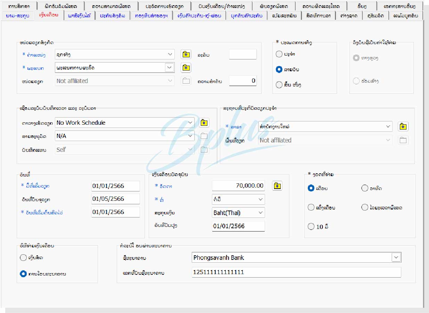This screenshot has width=429, height=313.
Task: Click the grey folder icon beside the Self field
Action: coord(204,150)
